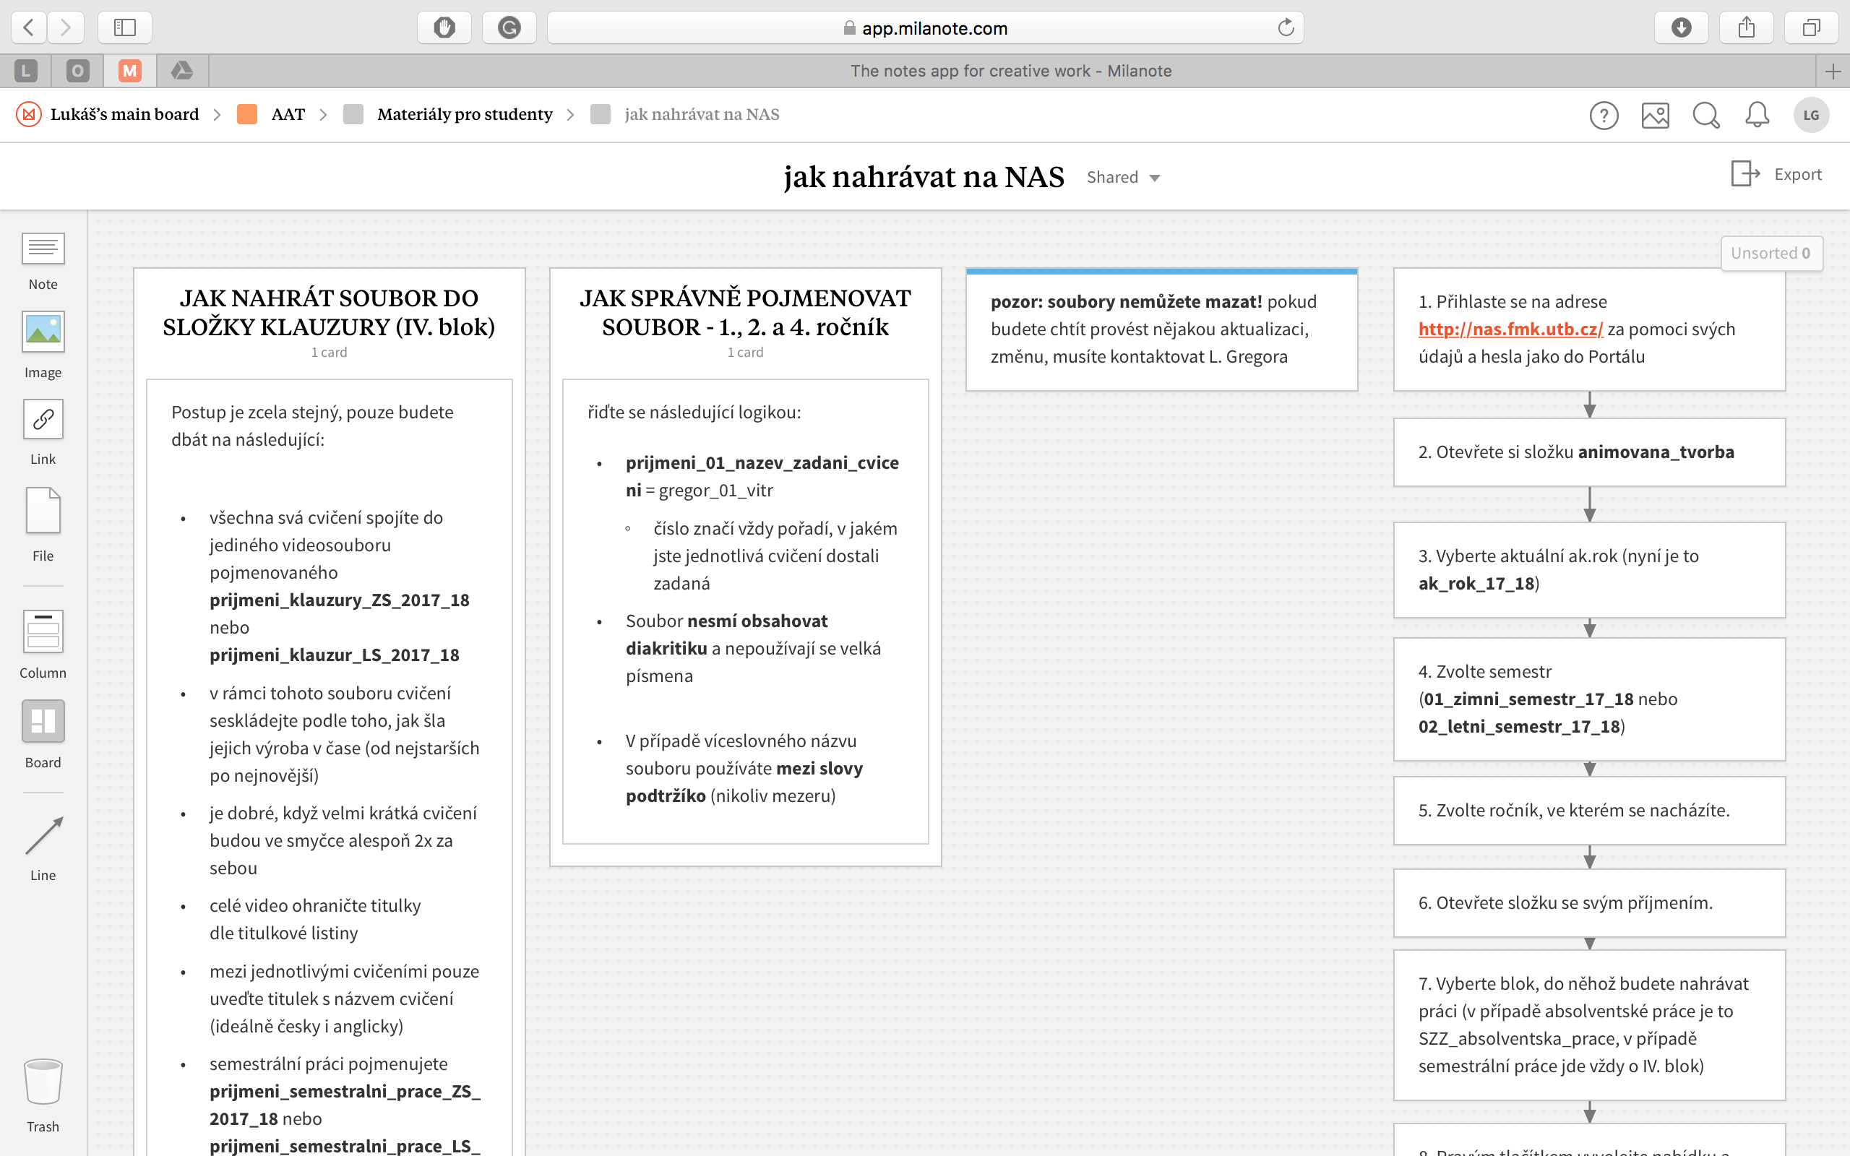Image resolution: width=1850 pixels, height=1156 pixels.
Task: Select the Column tool in sidebar
Action: [x=43, y=631]
